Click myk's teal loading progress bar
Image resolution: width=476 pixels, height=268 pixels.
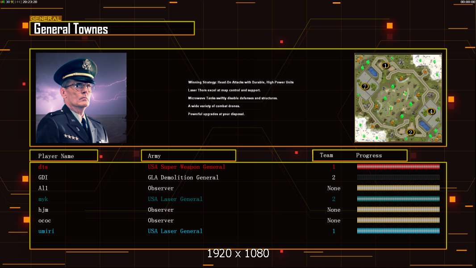398,199
